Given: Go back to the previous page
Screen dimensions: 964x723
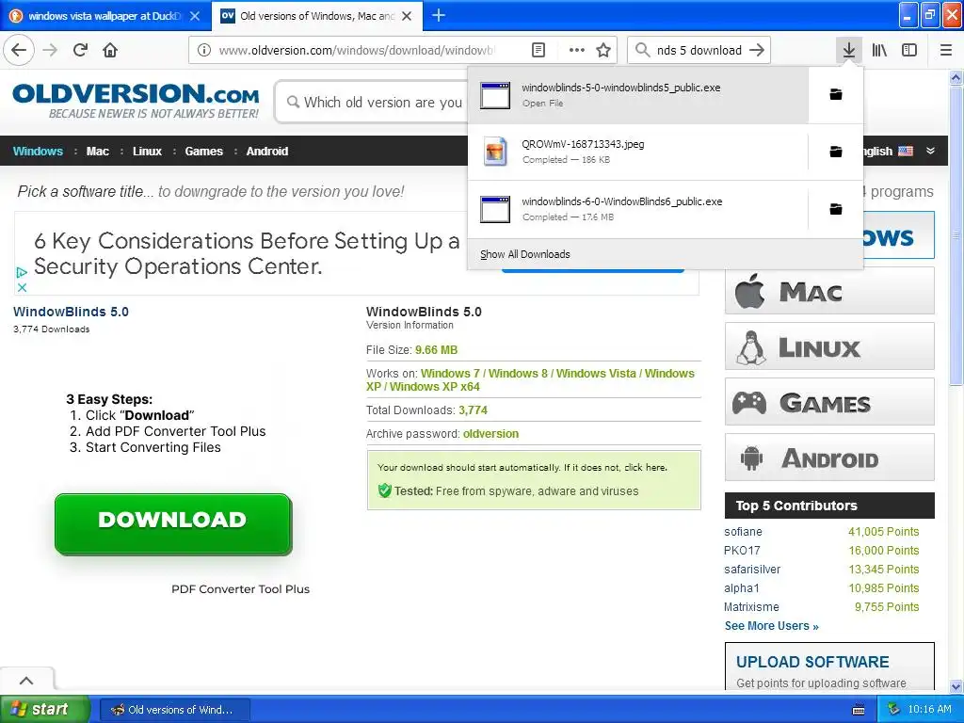Looking at the screenshot, I should tap(19, 50).
